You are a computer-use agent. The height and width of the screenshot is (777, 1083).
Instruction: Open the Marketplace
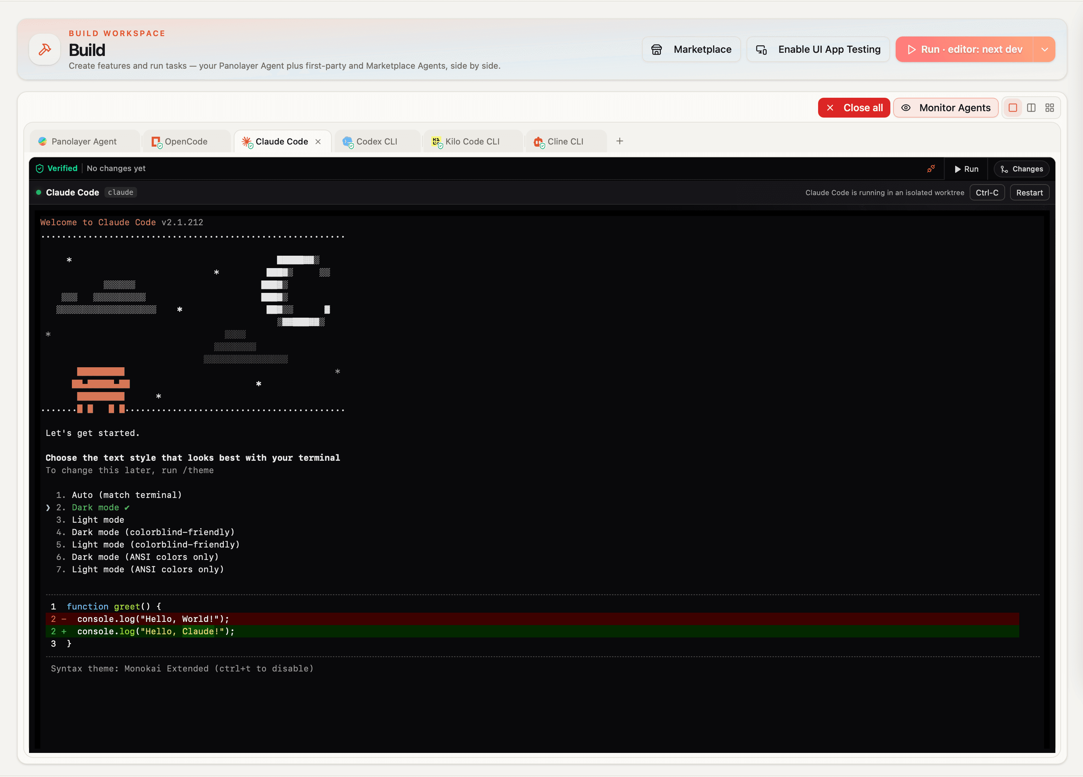pos(691,49)
